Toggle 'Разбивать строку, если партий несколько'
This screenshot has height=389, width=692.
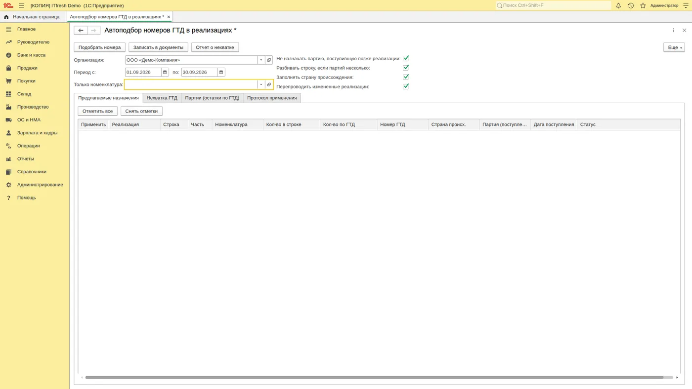406,68
